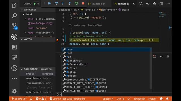
Task: Open notifications bell in status bar
Action: click(167, 98)
